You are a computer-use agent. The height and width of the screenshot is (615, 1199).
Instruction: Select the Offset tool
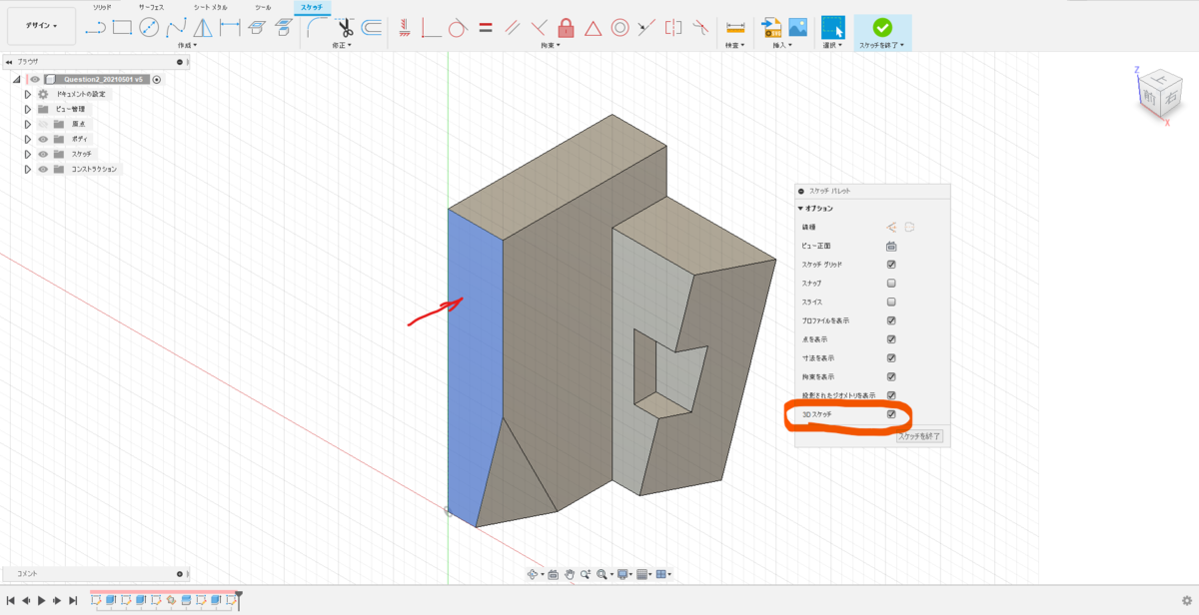tap(371, 28)
